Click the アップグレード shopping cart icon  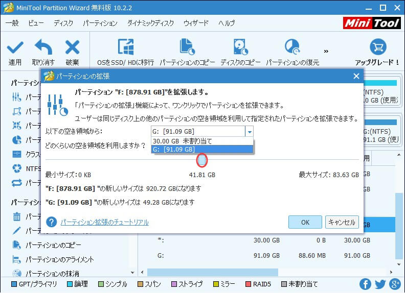coord(378,47)
